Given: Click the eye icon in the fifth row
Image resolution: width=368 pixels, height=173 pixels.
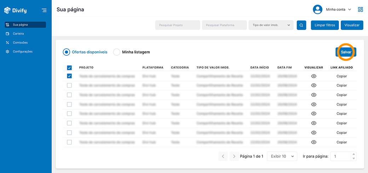Looking at the screenshot, I should (x=314, y=114).
